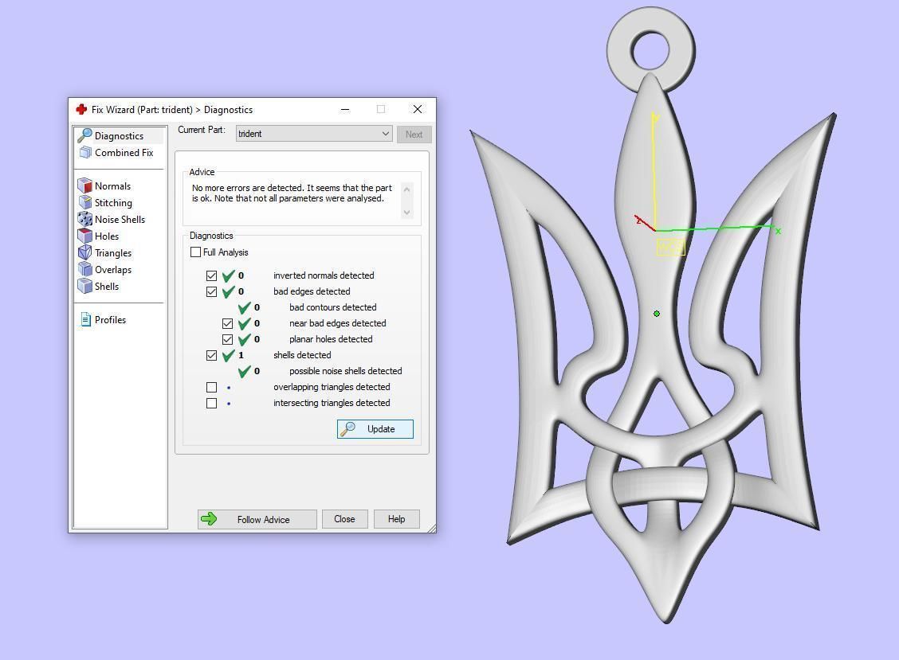Enable overlapping triangles detected checkbox
Screen dimensions: 899x660
[211, 387]
